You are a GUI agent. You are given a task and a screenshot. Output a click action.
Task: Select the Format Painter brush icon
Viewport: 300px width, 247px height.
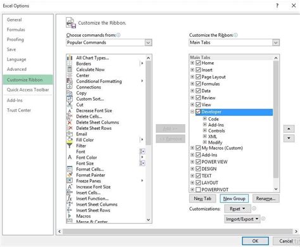point(70,175)
